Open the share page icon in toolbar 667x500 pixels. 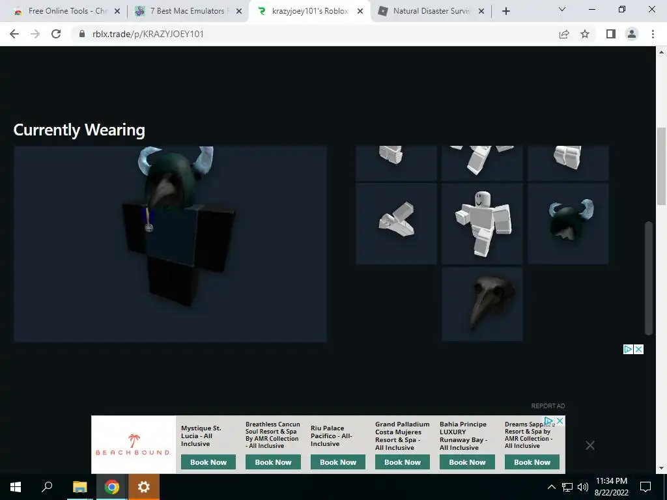click(x=564, y=34)
